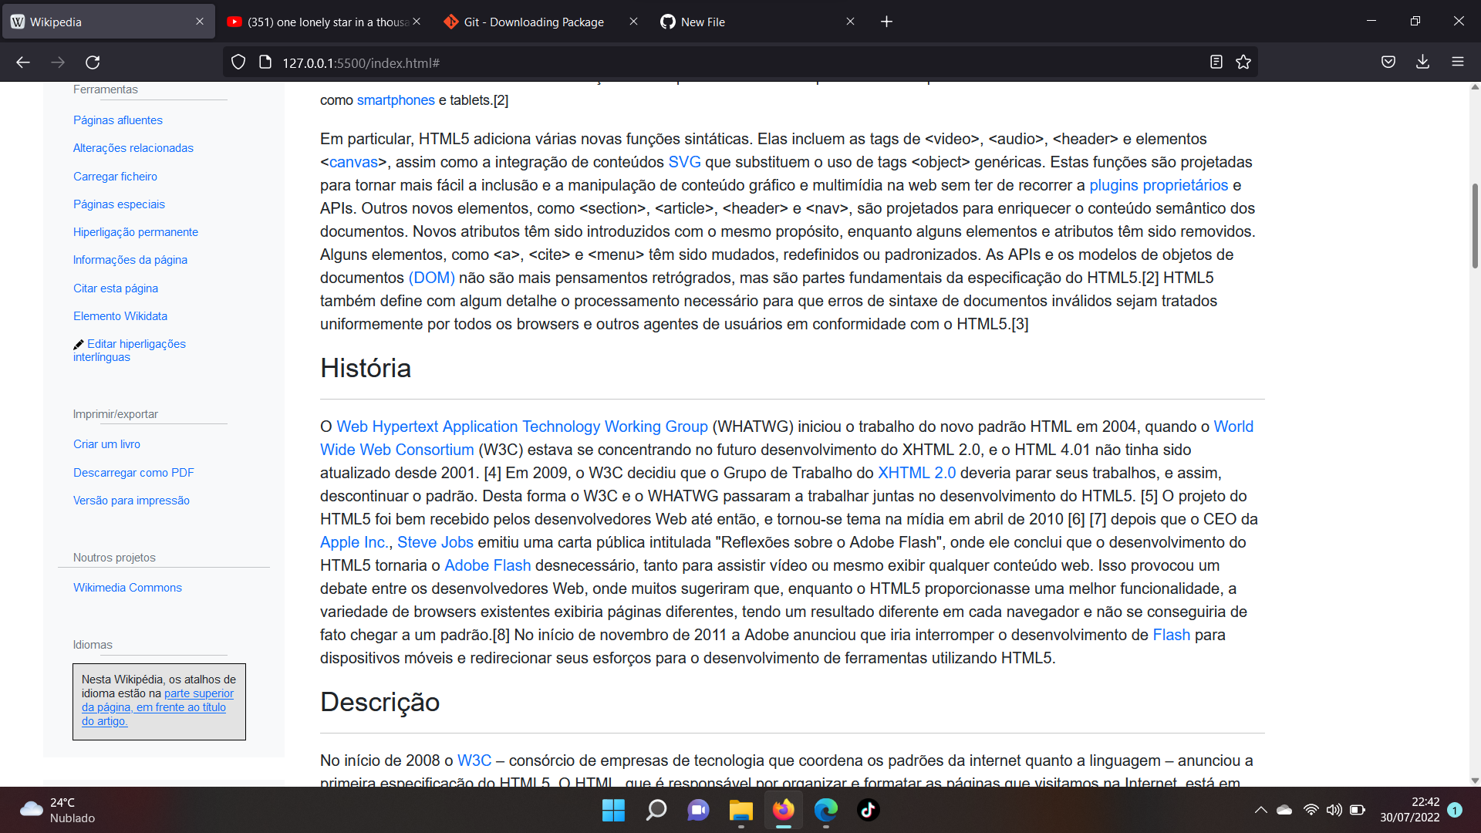The width and height of the screenshot is (1481, 833).
Task: Reload the current page
Action: tap(93, 62)
